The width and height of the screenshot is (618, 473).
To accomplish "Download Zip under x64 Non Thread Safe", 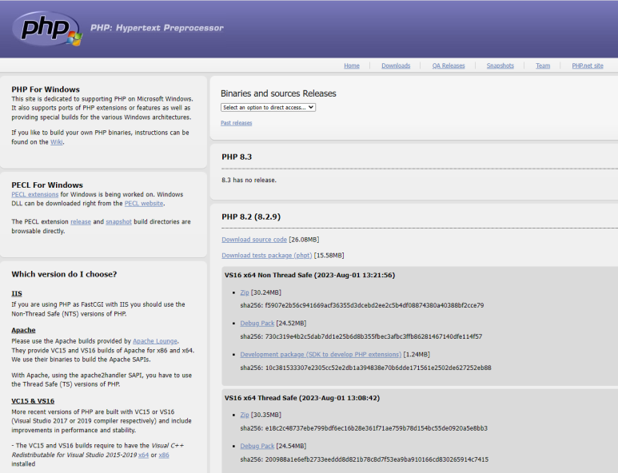I will (245, 292).
